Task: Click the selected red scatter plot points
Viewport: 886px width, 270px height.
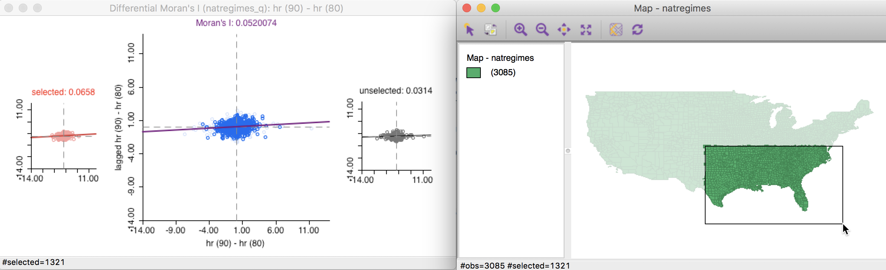Action: click(63, 136)
